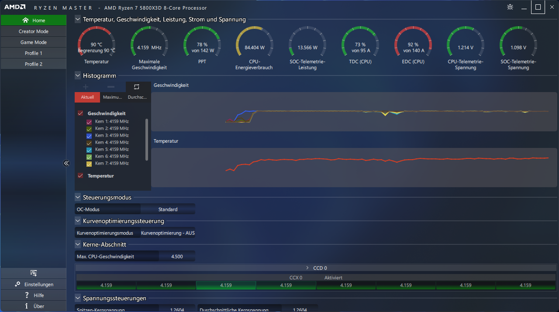The width and height of the screenshot is (559, 312).
Task: Open Hilfe help
Action: click(34, 295)
